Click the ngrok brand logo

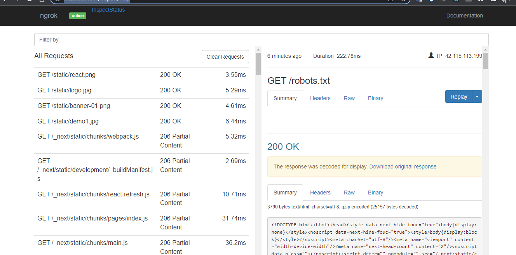(x=49, y=16)
